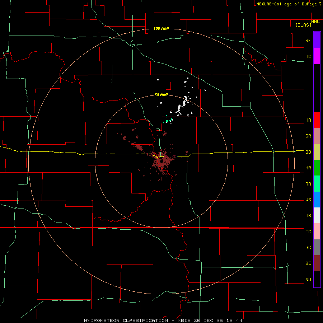Click the GC legend label
Viewport: 323px width, 323px height.
coord(308,248)
